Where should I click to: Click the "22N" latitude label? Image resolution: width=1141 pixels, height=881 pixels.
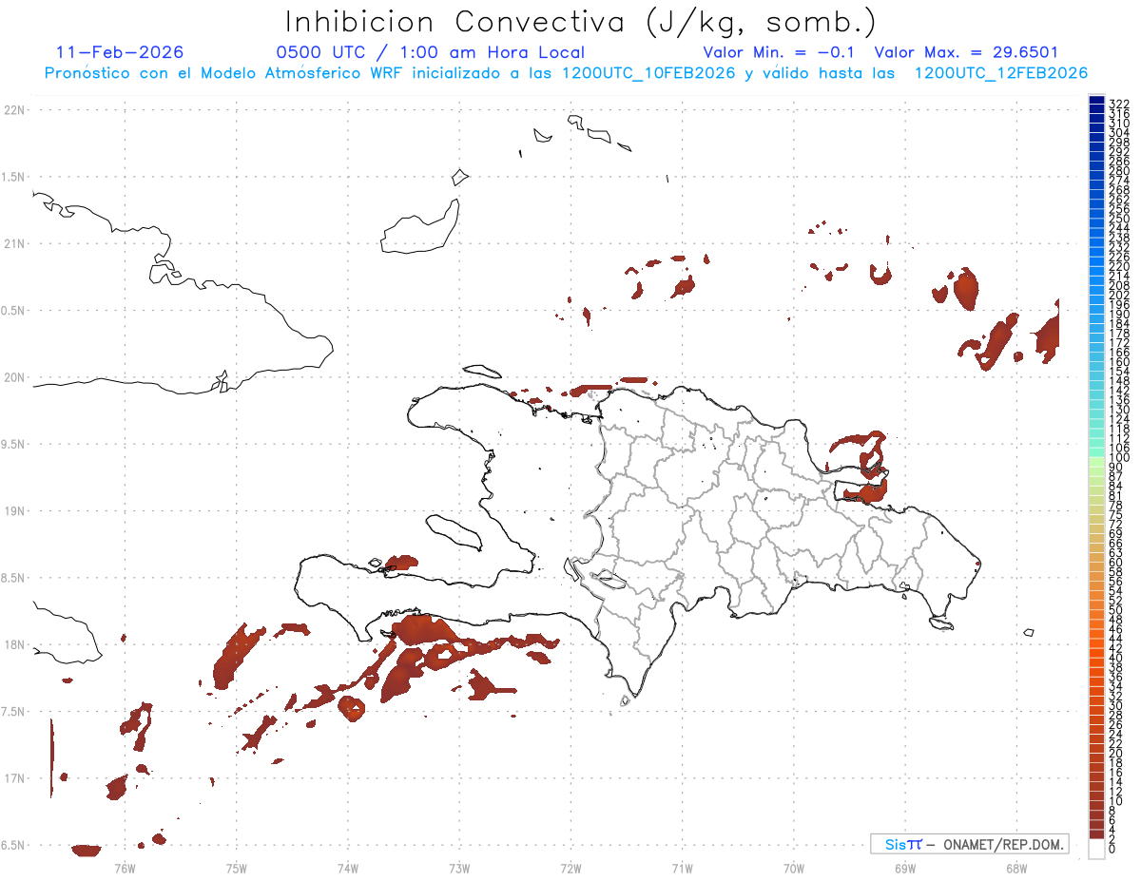(13, 110)
